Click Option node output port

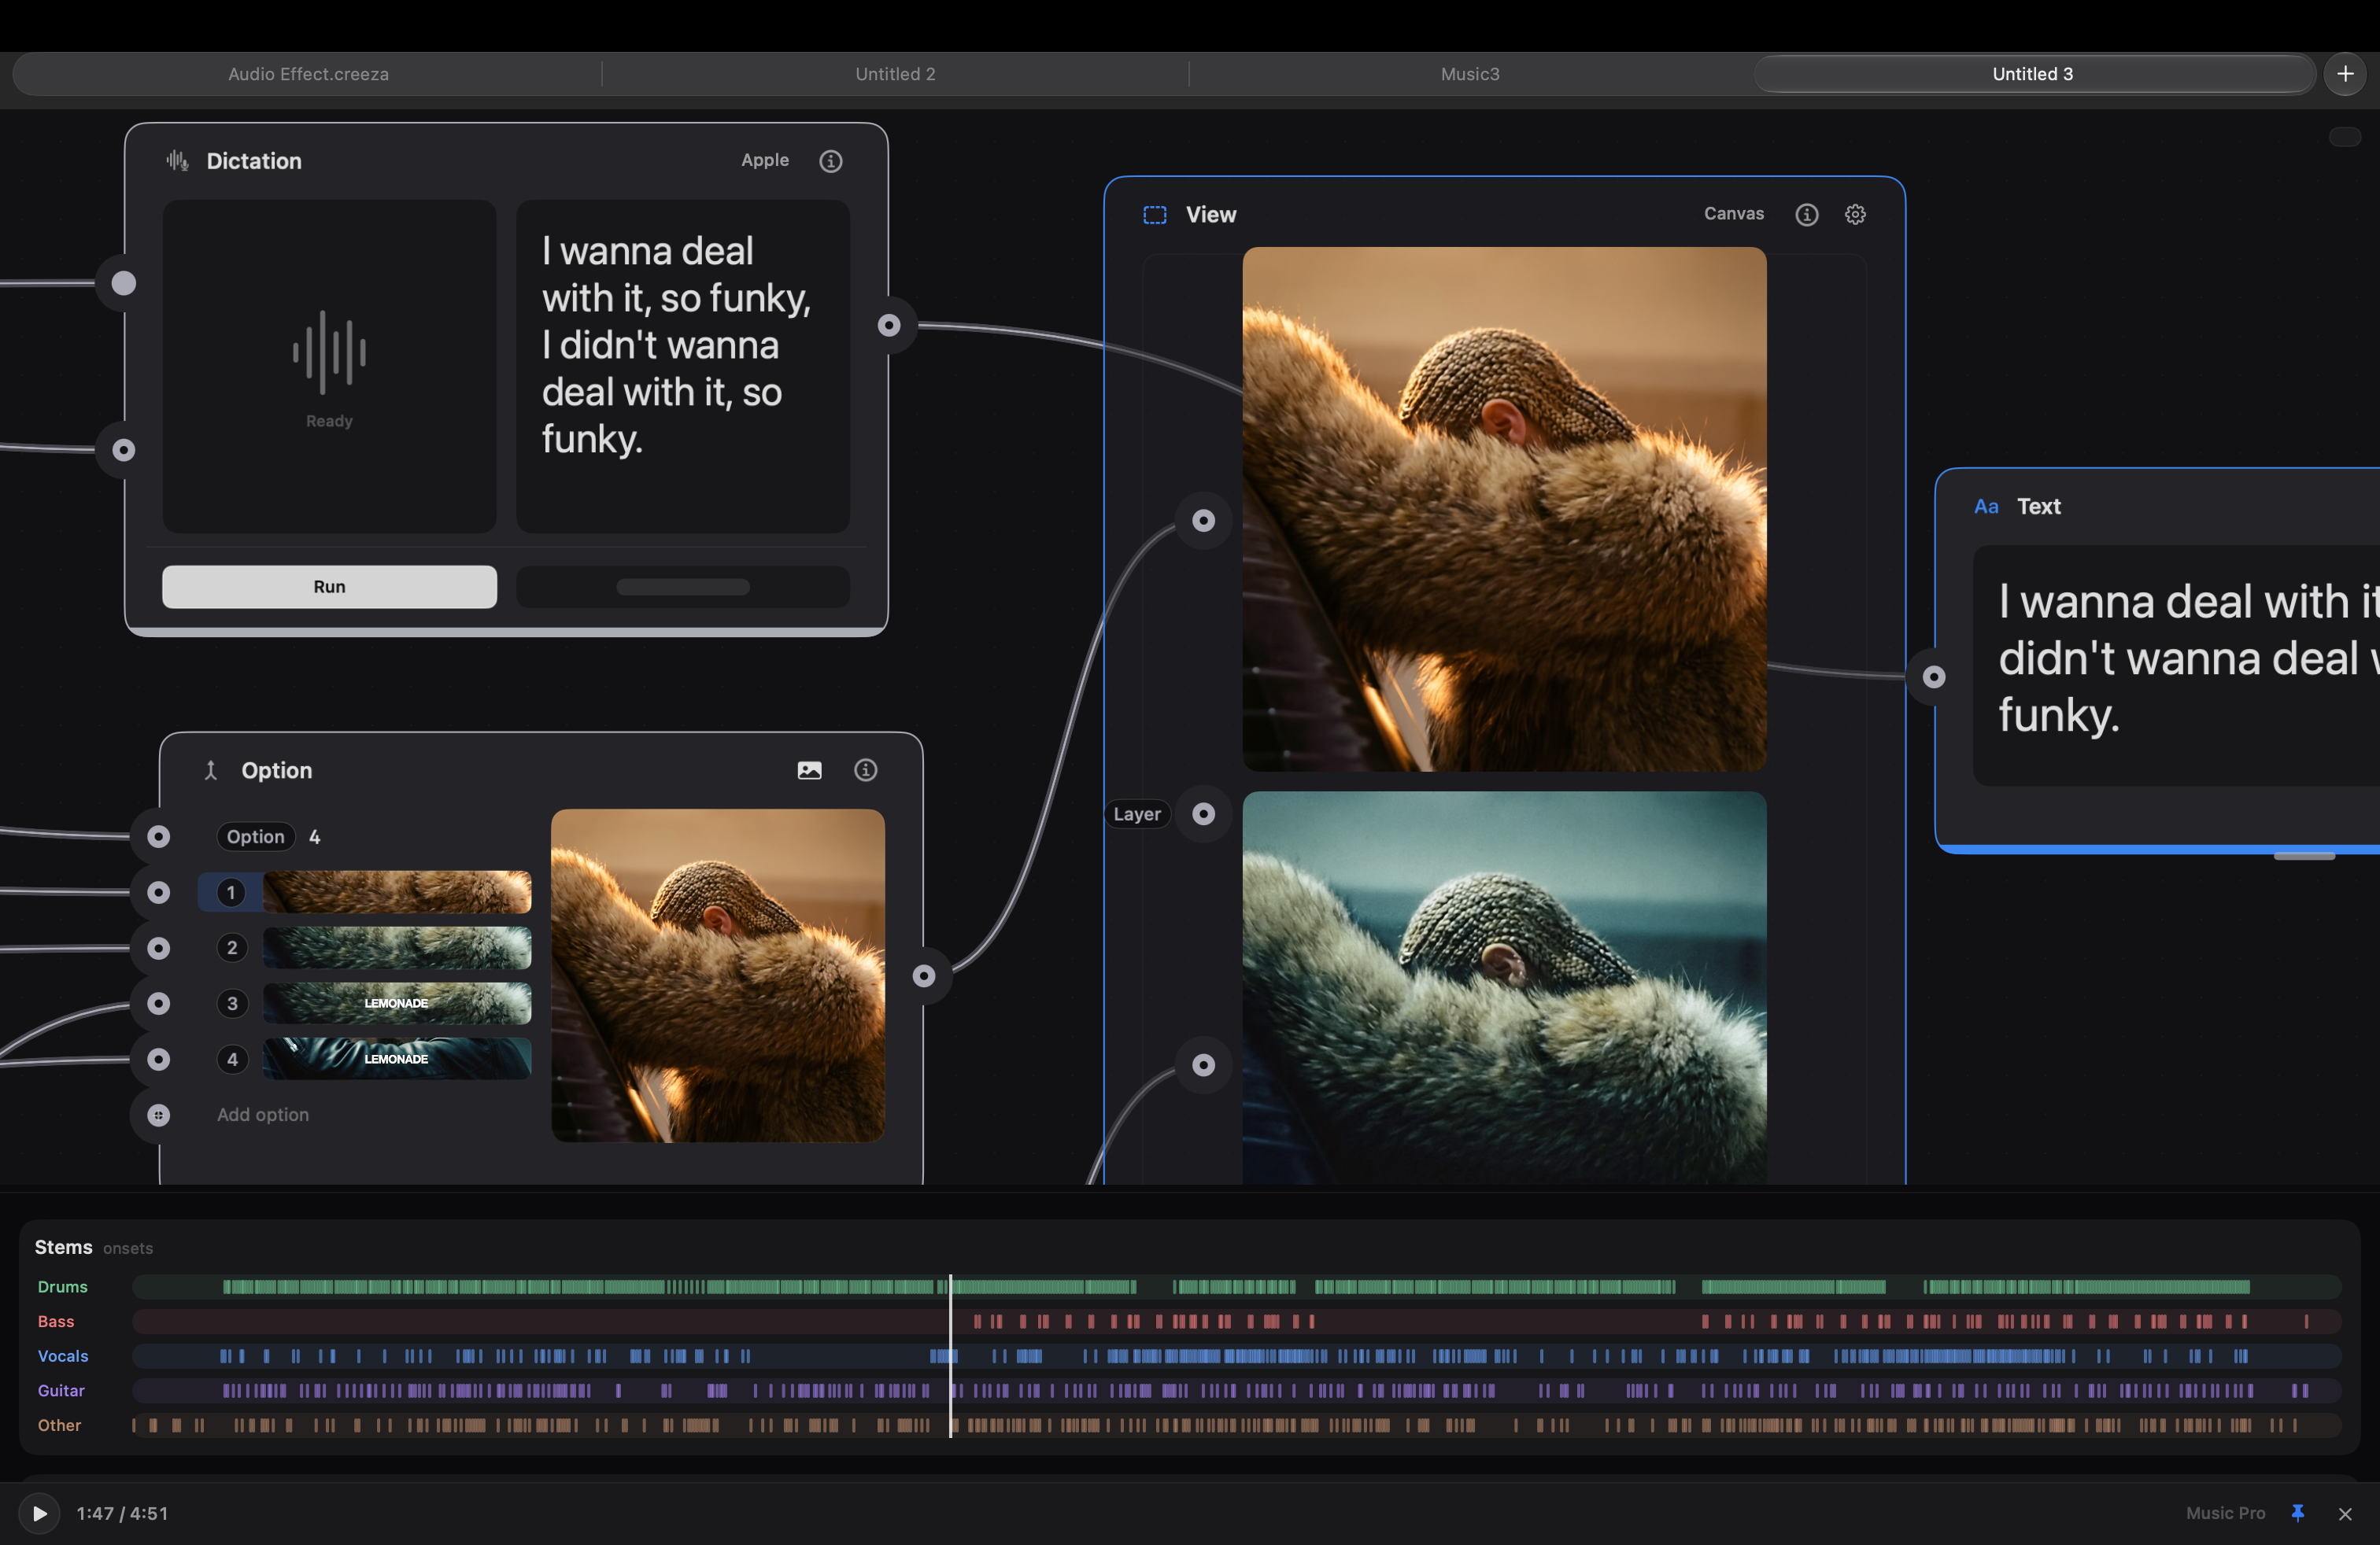(x=923, y=975)
